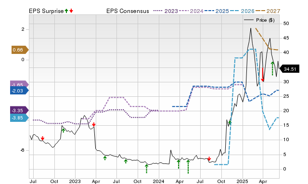
Task: Click the -1.65 EPS value tag for 2024
Action: point(19,84)
